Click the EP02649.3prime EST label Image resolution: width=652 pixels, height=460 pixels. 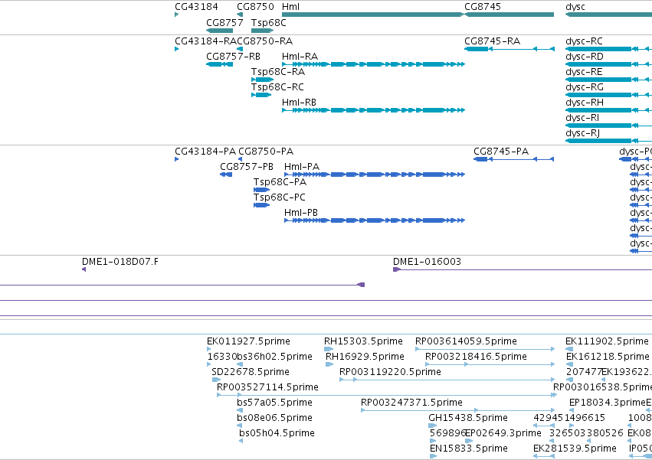[x=503, y=434]
